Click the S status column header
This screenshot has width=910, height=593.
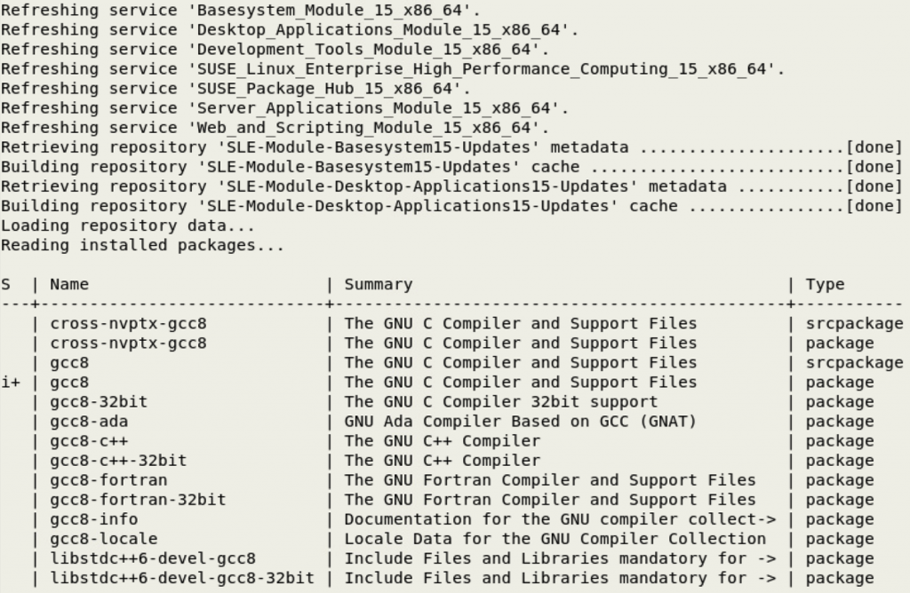click(x=6, y=284)
